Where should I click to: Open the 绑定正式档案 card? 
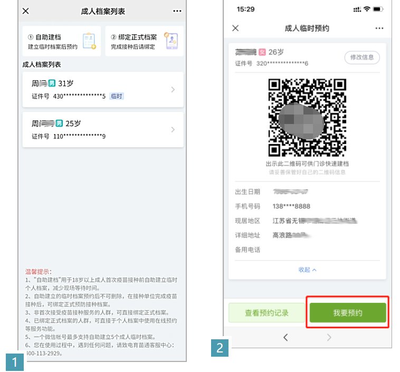click(145, 41)
